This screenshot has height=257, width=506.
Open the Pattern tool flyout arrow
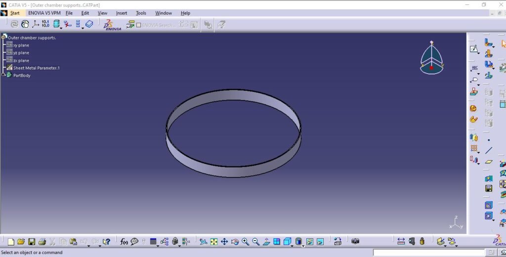click(478, 152)
